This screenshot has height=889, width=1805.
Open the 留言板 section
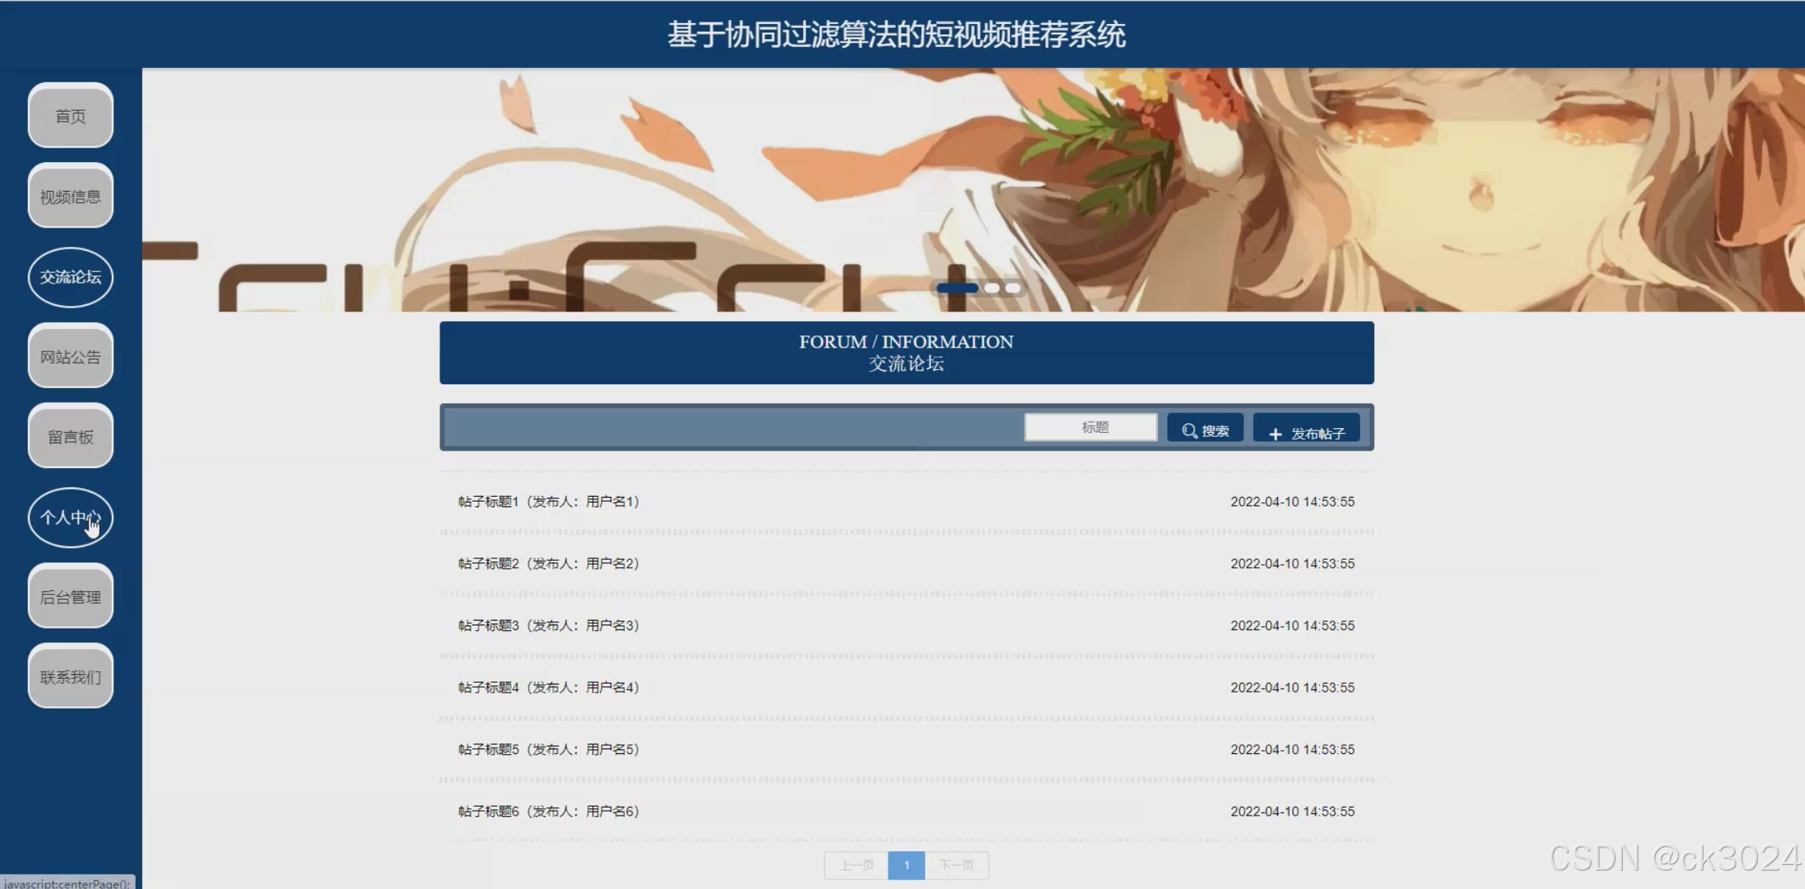[x=70, y=437]
